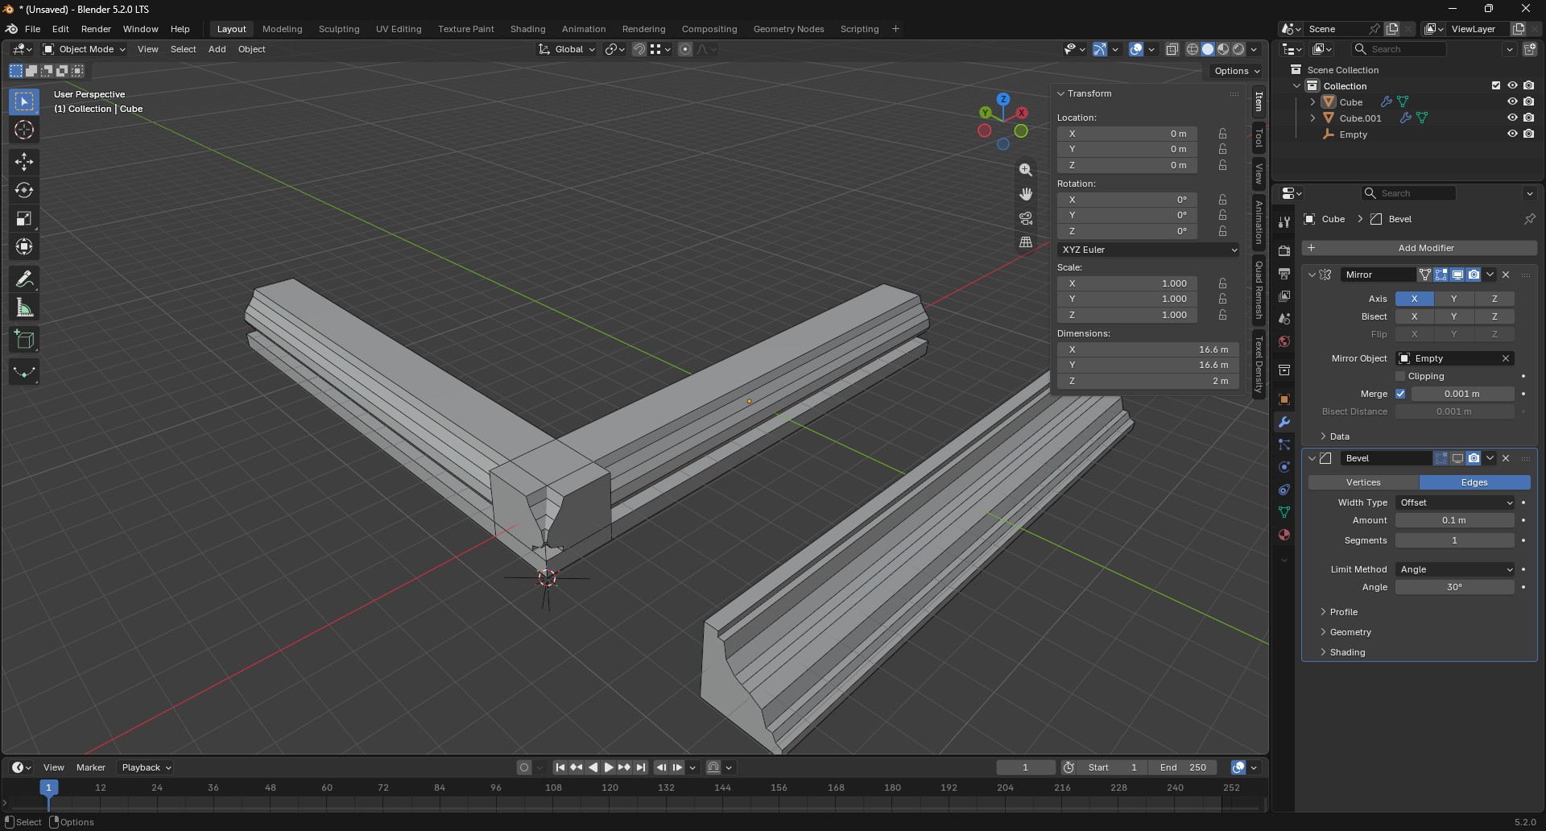Open the Render properties tab icon

pyautogui.click(x=1284, y=251)
